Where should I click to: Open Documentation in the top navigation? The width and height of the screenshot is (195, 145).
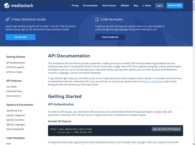pyautogui.click(x=90, y=5)
